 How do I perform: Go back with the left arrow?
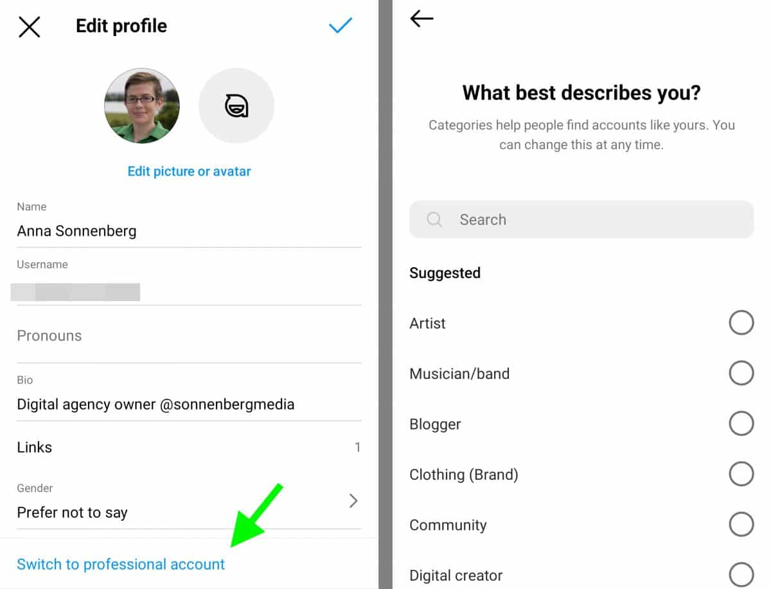(421, 19)
